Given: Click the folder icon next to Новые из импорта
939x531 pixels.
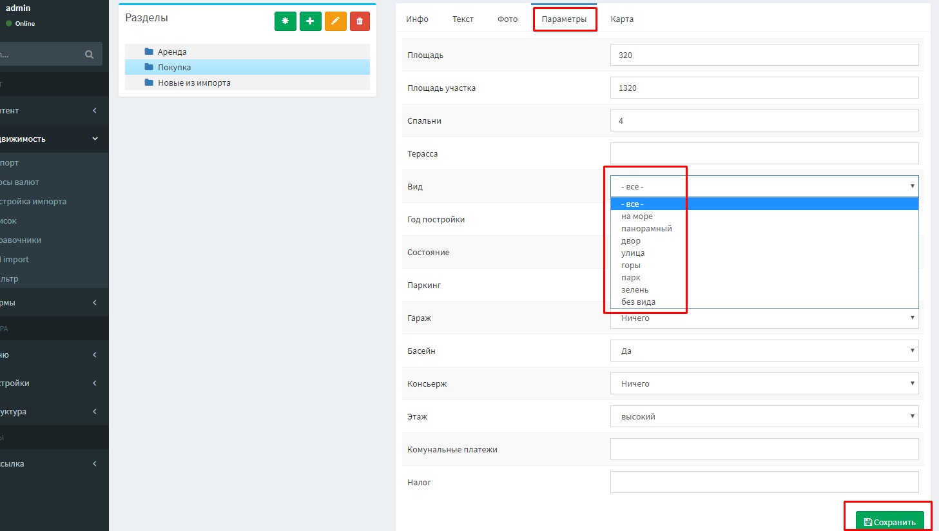Looking at the screenshot, I should click(x=149, y=82).
